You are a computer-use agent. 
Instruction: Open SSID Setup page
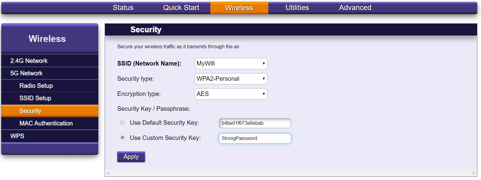[35, 98]
